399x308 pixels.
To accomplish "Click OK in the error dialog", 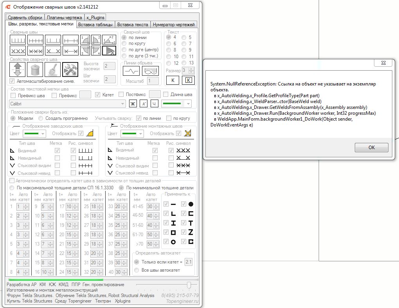I will 371,148.
